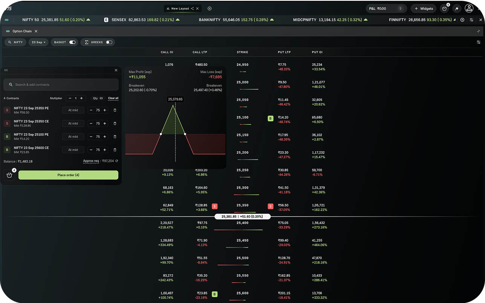Open the NIFTY symbol selector
This screenshot has height=303, width=485.
[15, 42]
